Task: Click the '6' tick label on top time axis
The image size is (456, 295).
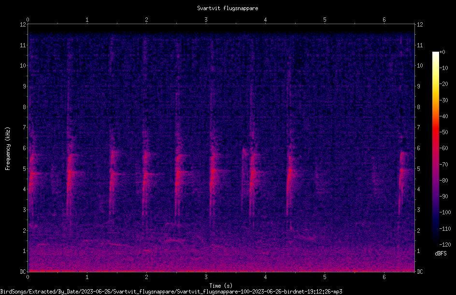Action: coord(384,20)
